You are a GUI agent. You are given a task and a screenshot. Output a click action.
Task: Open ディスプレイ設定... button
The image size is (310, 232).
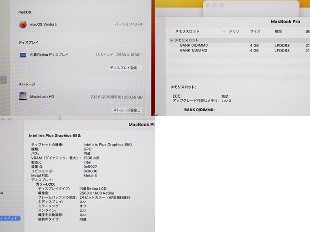pos(125,68)
